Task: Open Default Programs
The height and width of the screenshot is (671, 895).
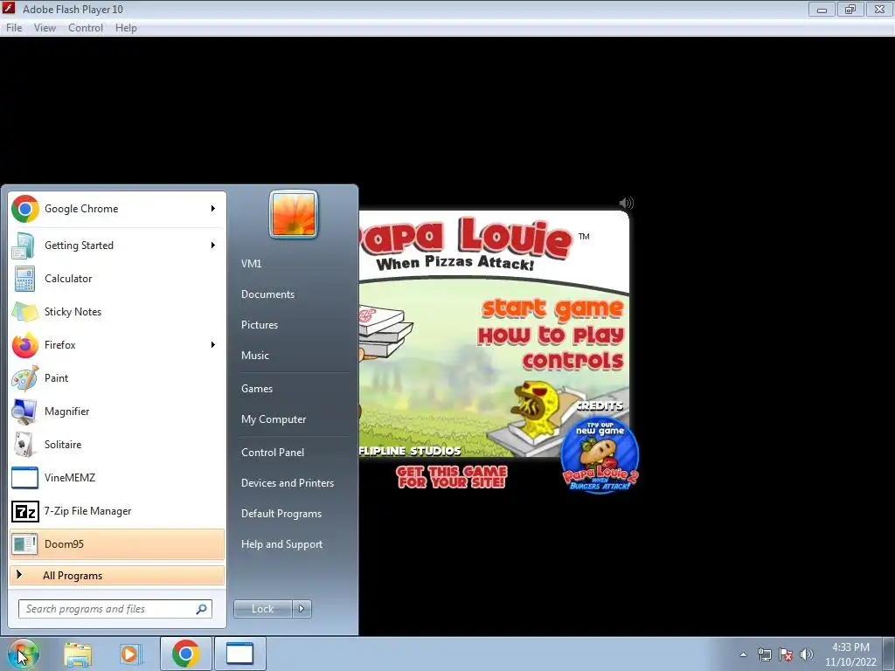Action: click(281, 514)
